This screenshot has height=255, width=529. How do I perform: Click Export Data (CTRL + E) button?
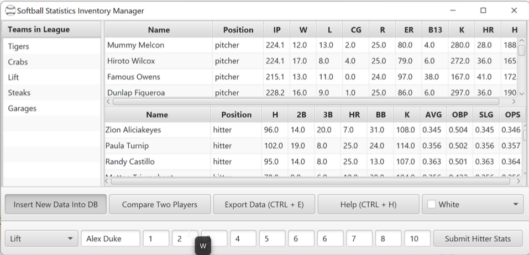264,204
